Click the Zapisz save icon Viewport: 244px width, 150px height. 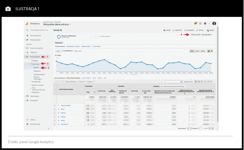coord(164,30)
